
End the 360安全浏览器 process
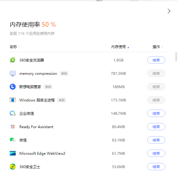coord(156,60)
